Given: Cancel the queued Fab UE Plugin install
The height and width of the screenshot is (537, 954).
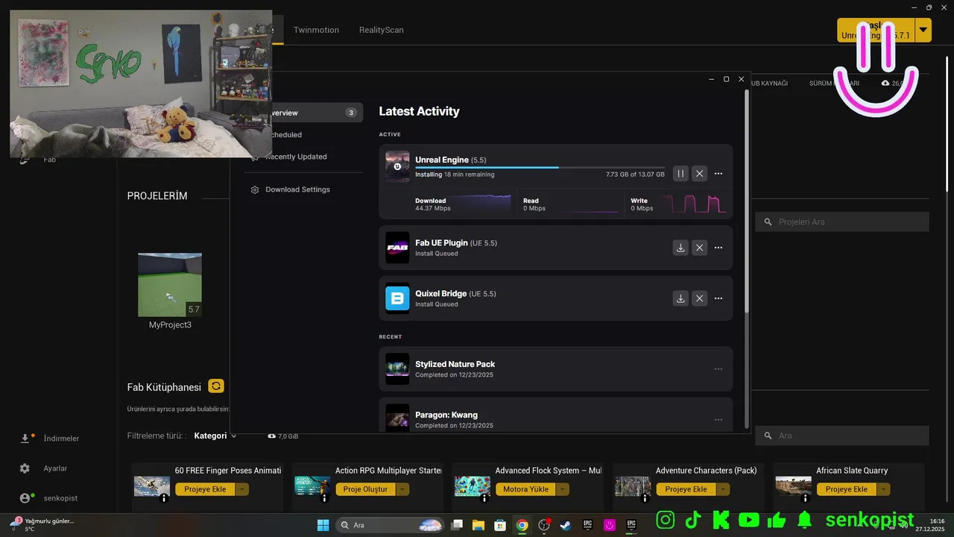Looking at the screenshot, I should [699, 248].
